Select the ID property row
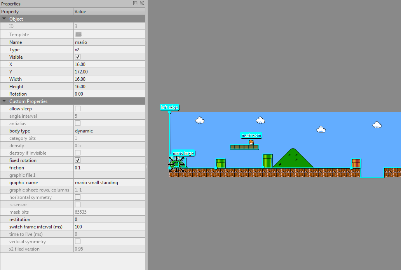The width and height of the screenshot is (401, 270). pos(73,26)
